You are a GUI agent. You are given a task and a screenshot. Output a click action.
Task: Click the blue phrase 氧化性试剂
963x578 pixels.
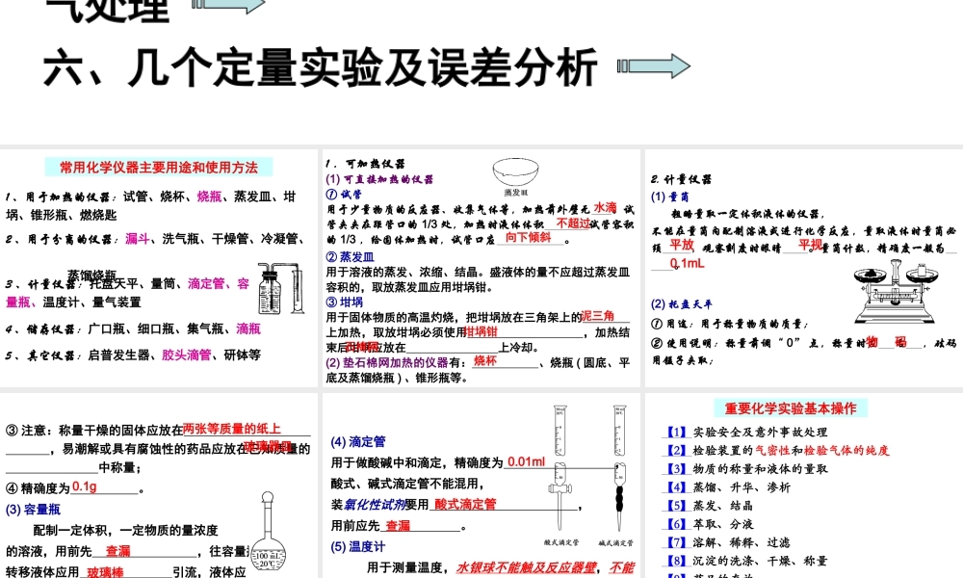[375, 504]
